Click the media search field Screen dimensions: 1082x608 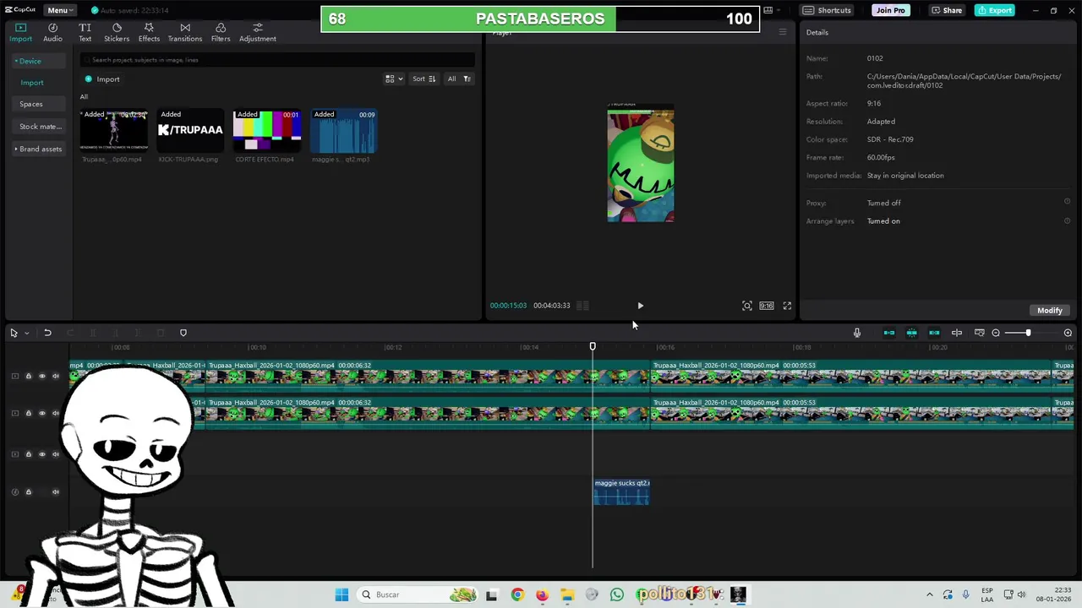[x=277, y=60]
